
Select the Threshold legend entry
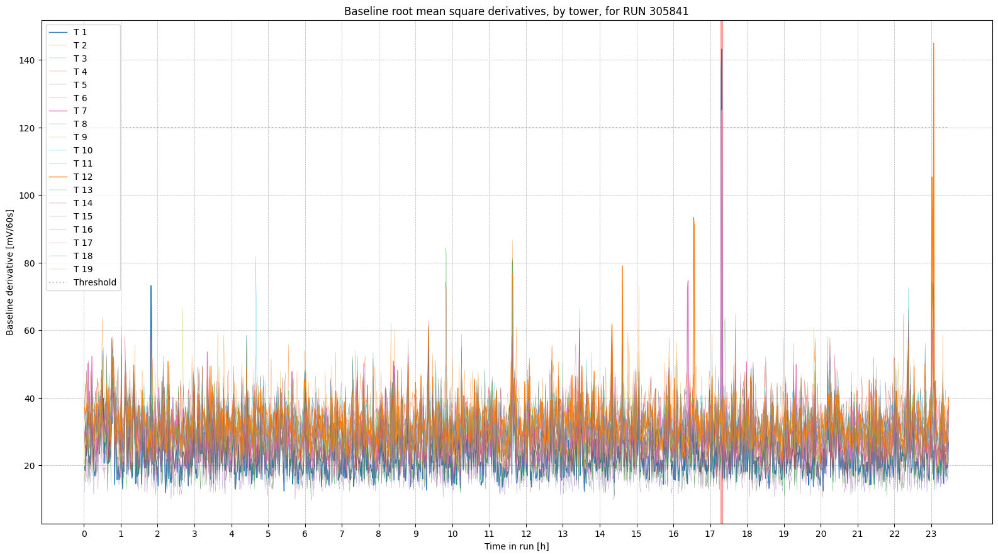coord(94,282)
